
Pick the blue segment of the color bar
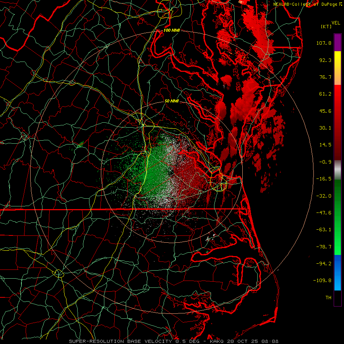338,273
